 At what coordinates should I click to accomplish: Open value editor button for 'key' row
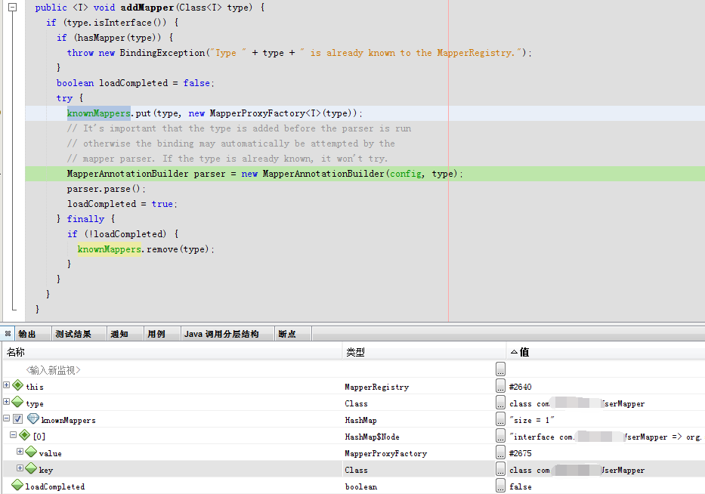click(x=500, y=469)
